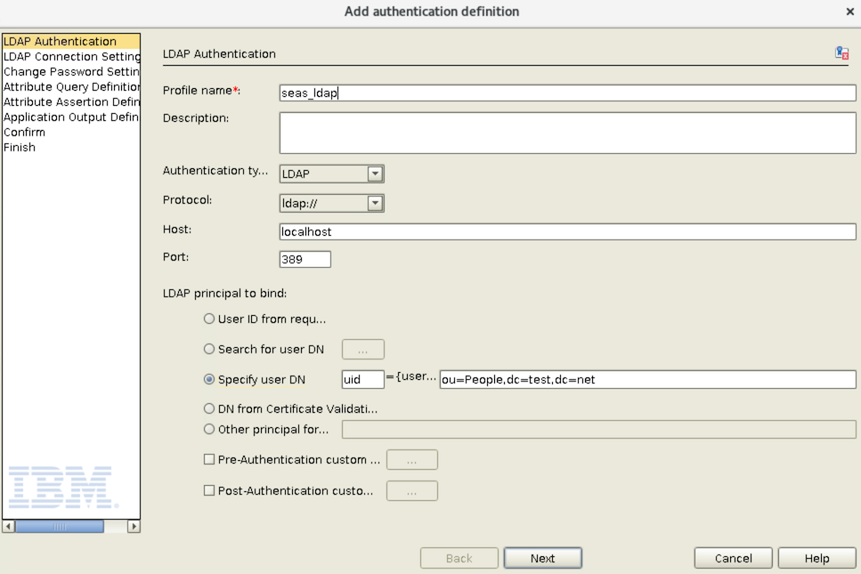The height and width of the screenshot is (574, 861).
Task: Open Help for this dialog
Action: [x=816, y=558]
